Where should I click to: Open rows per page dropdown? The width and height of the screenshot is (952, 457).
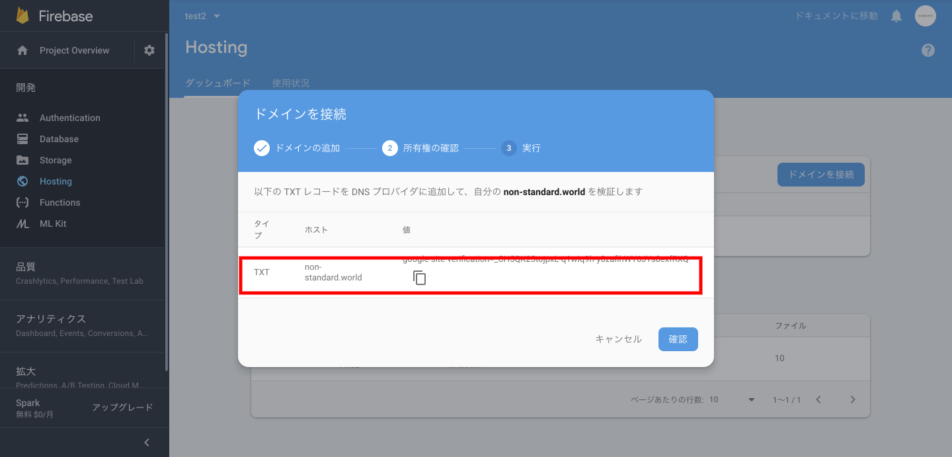pos(733,399)
